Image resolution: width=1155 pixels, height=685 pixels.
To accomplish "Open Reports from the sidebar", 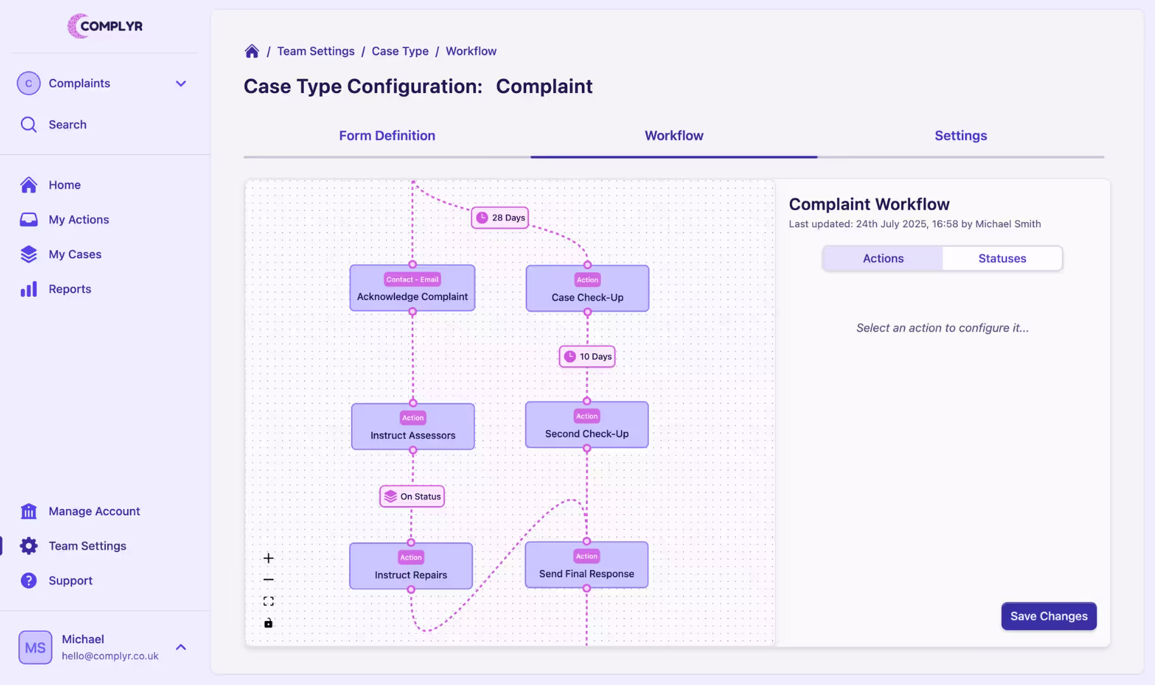I will click(70, 289).
